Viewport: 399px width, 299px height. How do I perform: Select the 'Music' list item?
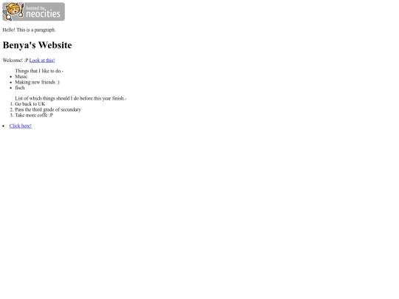(x=21, y=77)
